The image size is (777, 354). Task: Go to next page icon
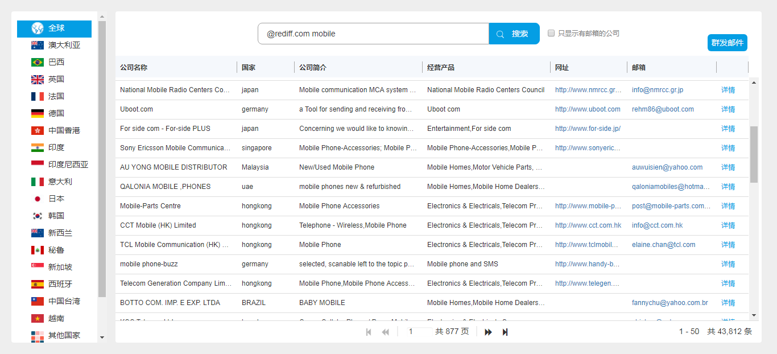(488, 332)
